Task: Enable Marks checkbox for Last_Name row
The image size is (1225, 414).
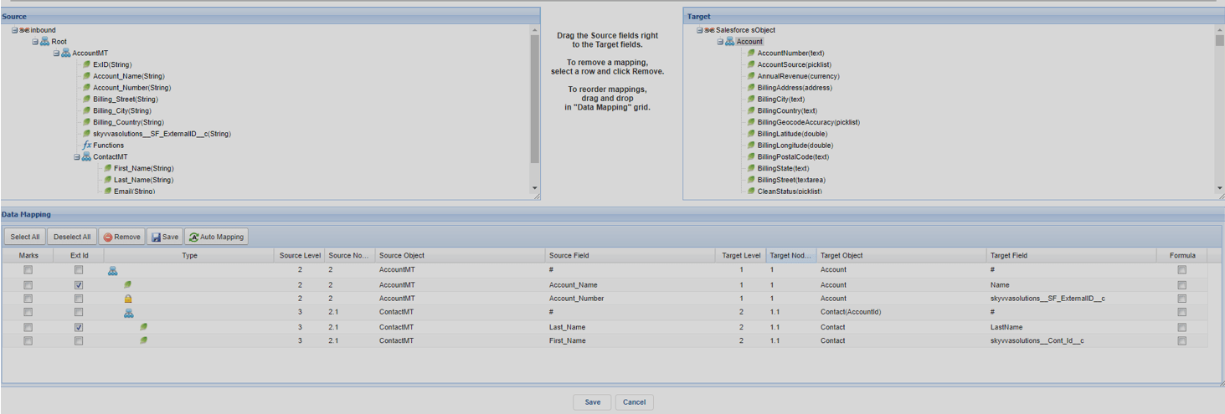Action: pos(28,327)
